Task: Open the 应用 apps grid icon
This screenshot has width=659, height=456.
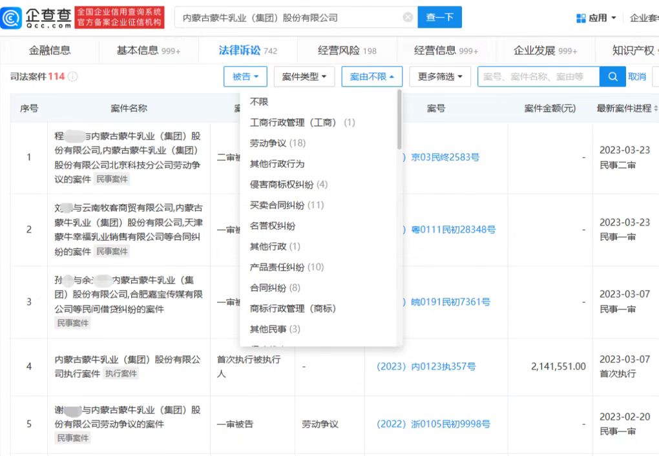Action: click(x=581, y=18)
